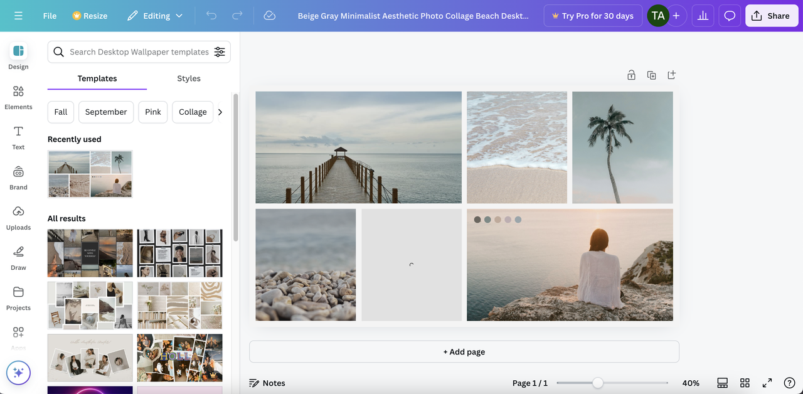This screenshot has height=394, width=803.
Task: Click the templates panel scrollbar
Action: pyautogui.click(x=236, y=168)
